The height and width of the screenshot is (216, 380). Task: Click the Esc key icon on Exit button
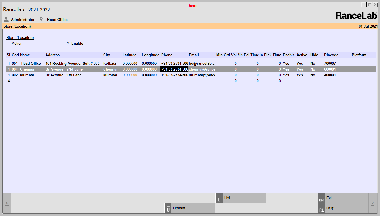(x=321, y=198)
